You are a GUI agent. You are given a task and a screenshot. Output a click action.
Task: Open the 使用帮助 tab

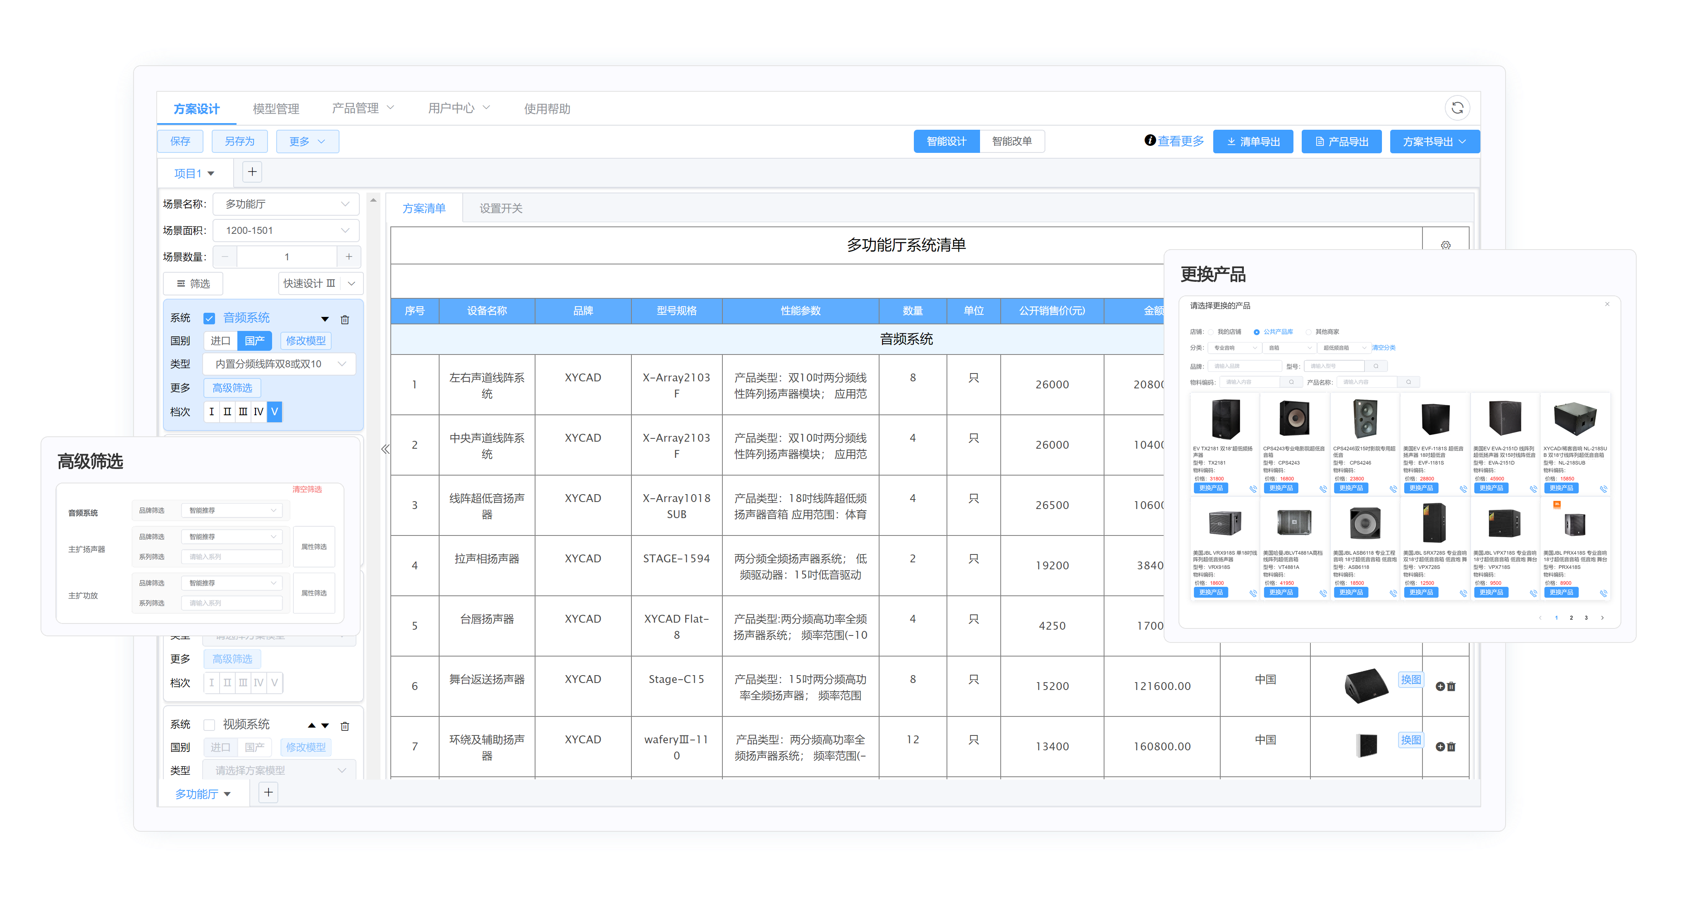point(547,108)
